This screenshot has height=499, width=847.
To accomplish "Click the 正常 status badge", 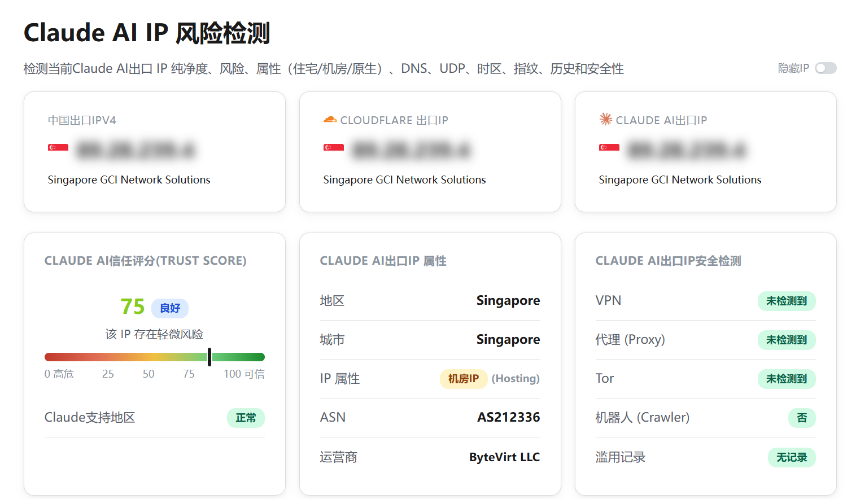I will pyautogui.click(x=246, y=418).
